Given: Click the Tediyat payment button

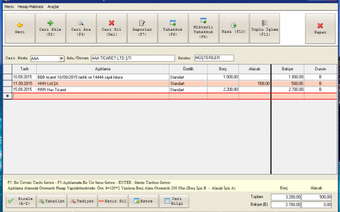Looking at the screenshot, I should pos(82,201).
